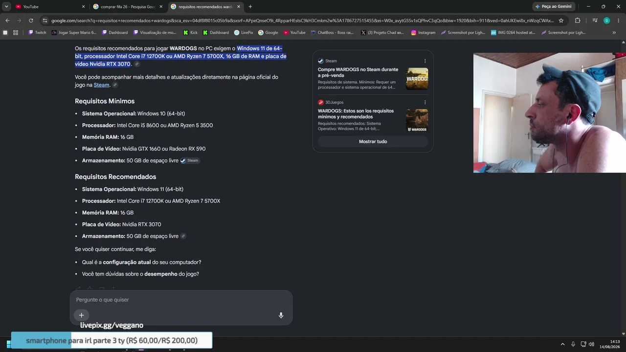626x352 pixels.
Task: Open the 'Visualização de mo...' bookmark
Action: click(155, 33)
